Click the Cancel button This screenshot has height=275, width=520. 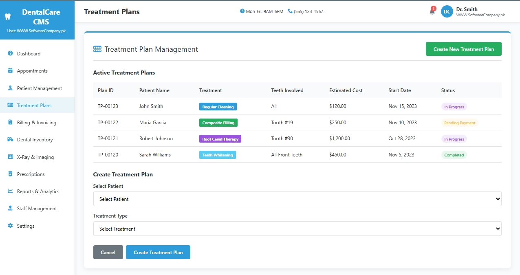tap(108, 252)
